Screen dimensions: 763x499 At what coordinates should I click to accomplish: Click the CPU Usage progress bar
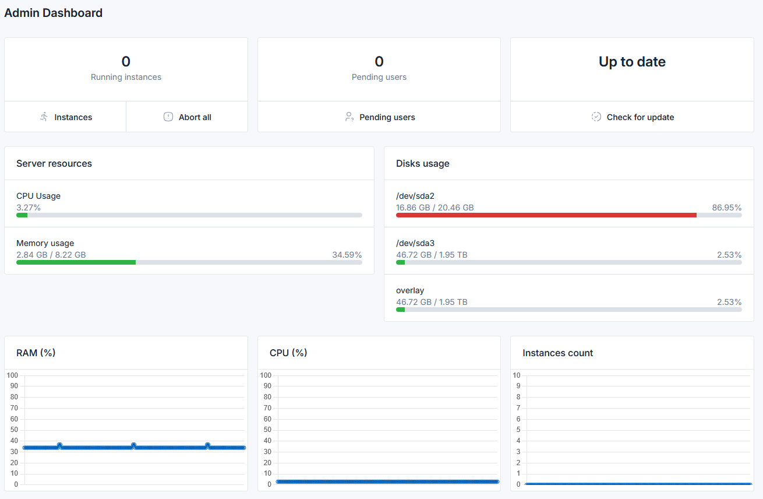tap(189, 215)
